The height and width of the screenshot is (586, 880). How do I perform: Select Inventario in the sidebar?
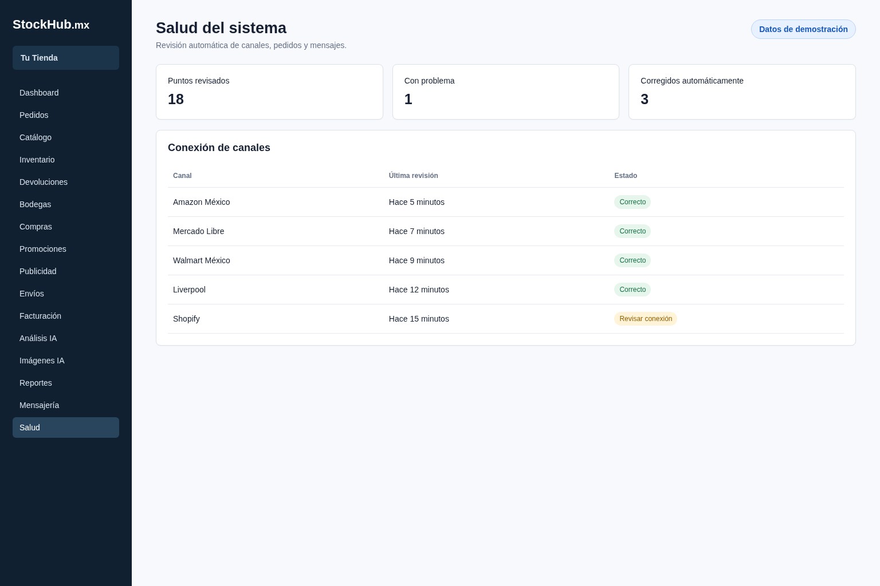[x=66, y=160]
